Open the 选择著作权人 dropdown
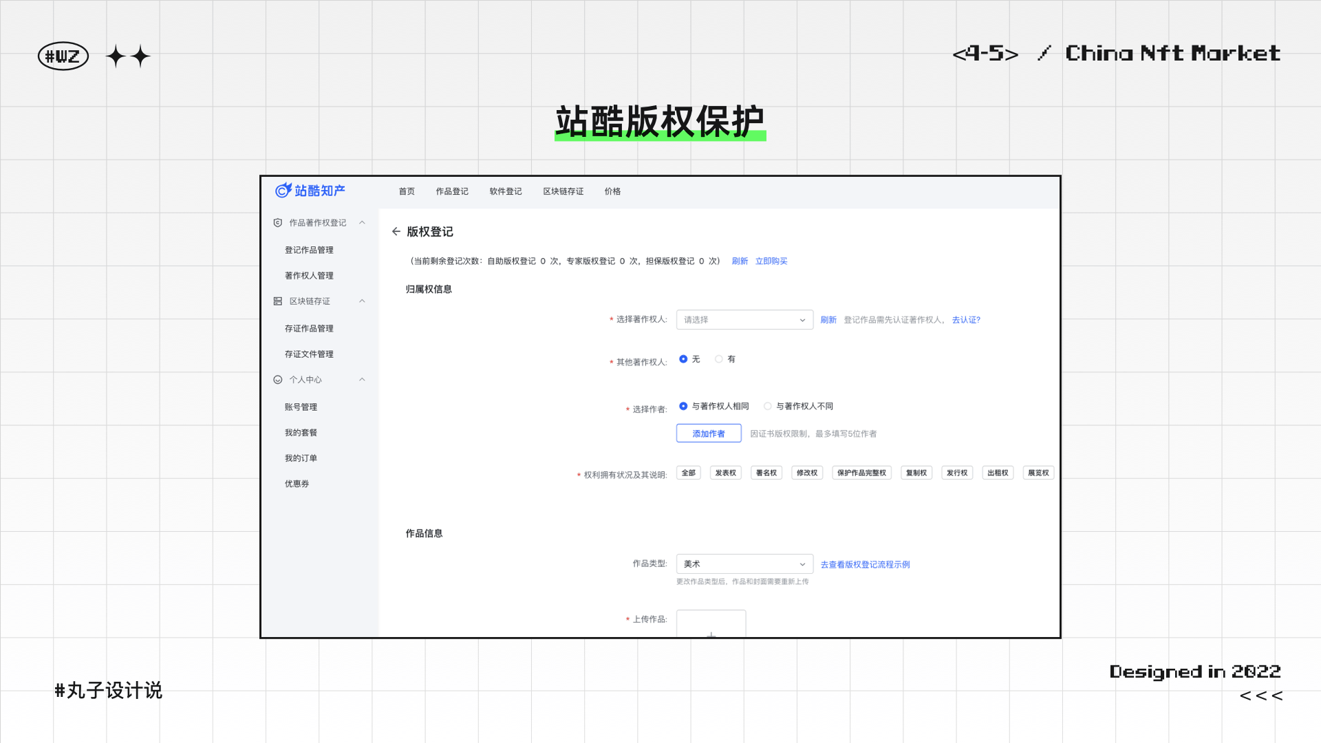The height and width of the screenshot is (743, 1321). pyautogui.click(x=744, y=320)
